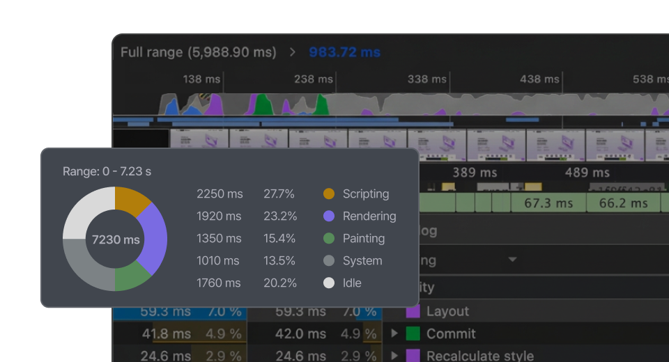The width and height of the screenshot is (669, 362).
Task: Click the purple Recalculate style color square
Action: (413, 356)
